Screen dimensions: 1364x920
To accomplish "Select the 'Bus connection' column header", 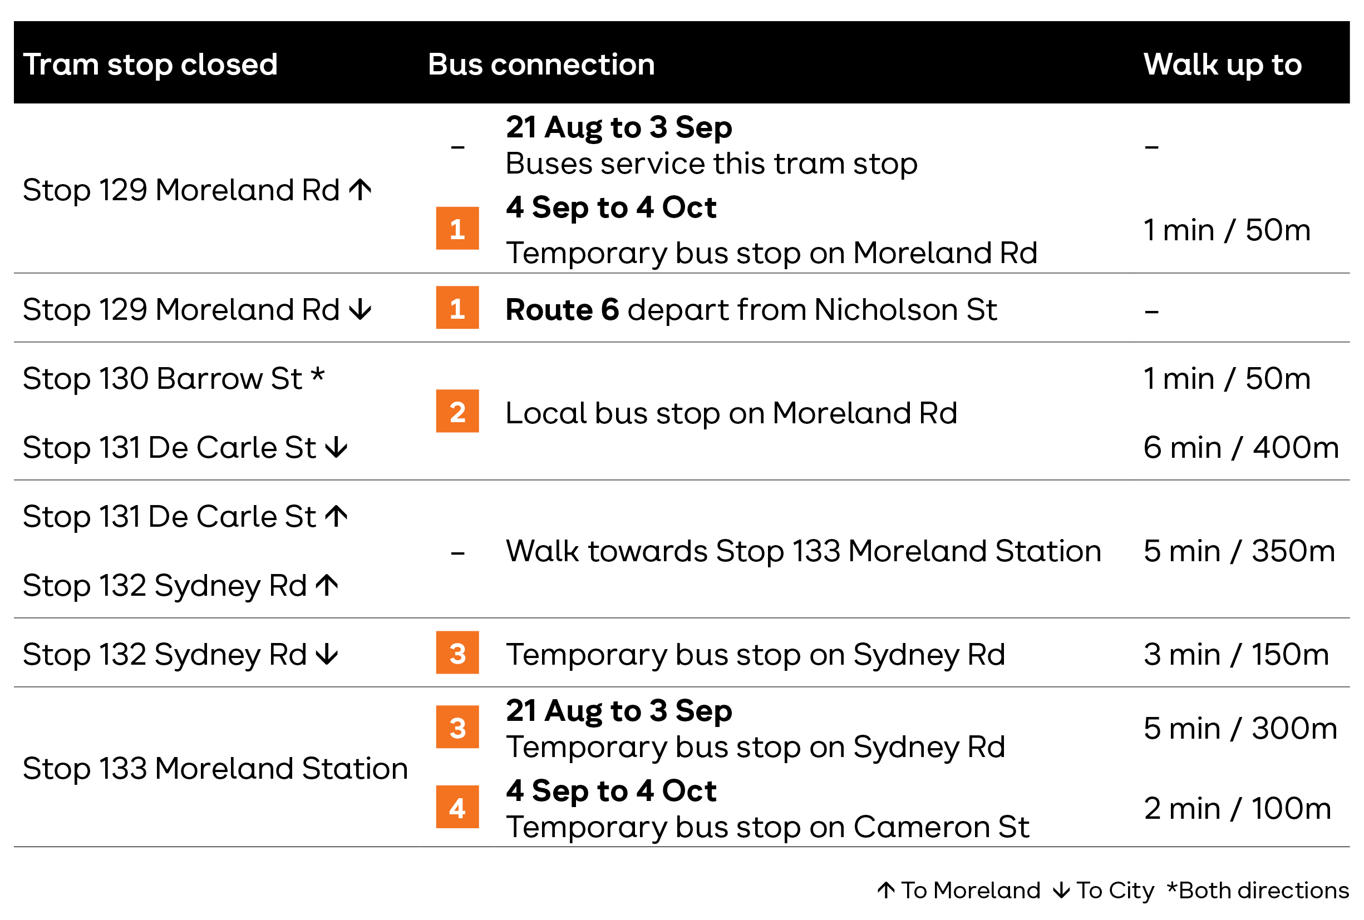I will [x=541, y=64].
